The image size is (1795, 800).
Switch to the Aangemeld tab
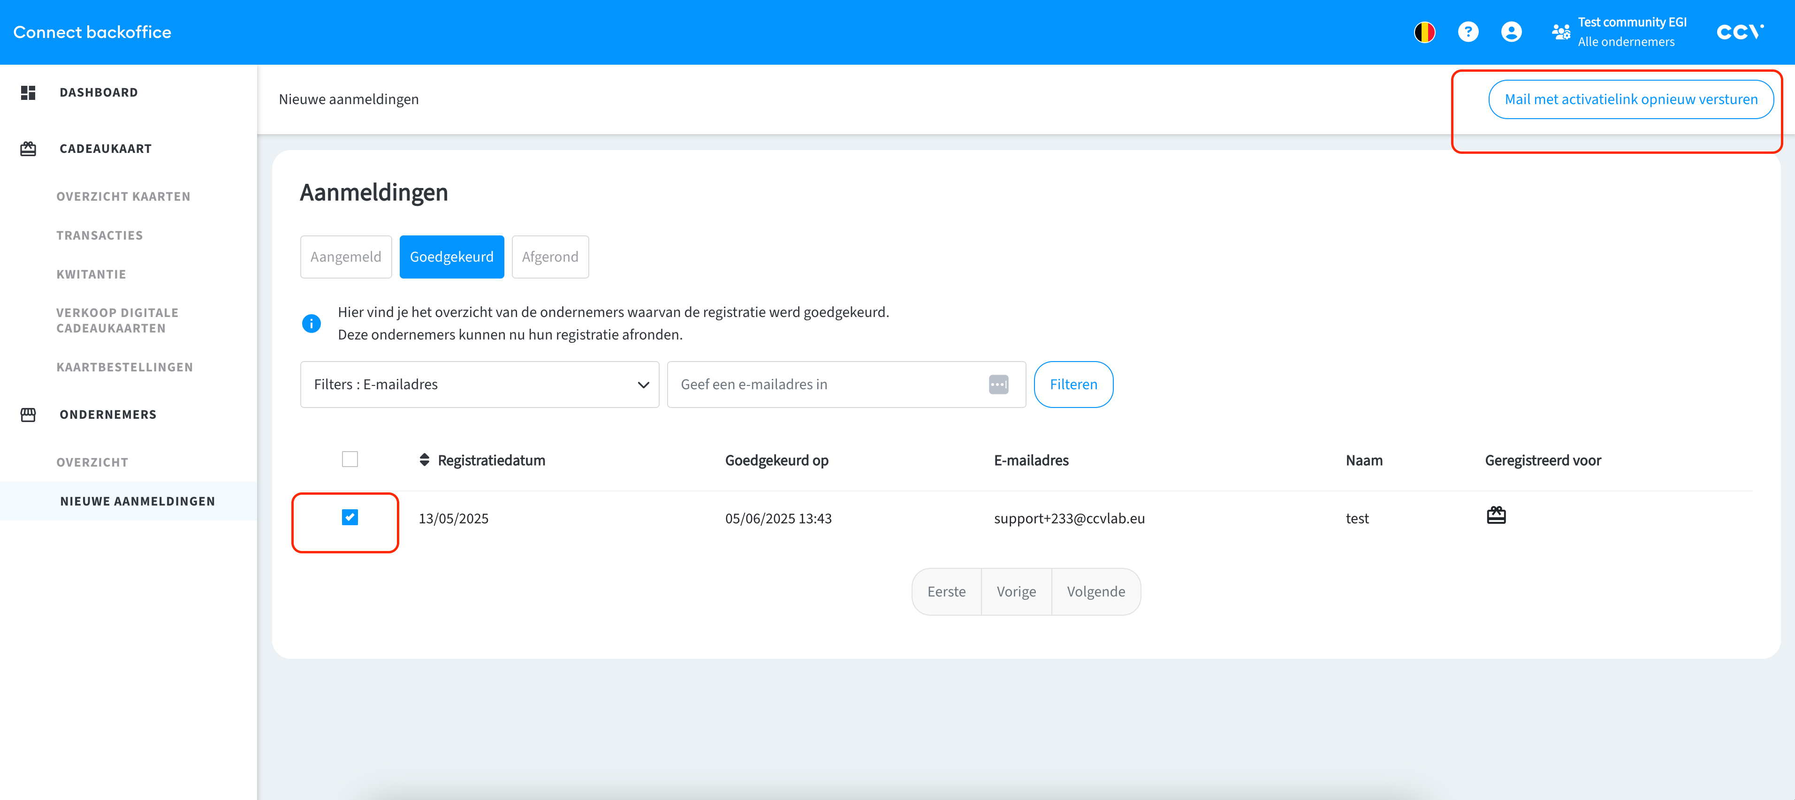346,257
